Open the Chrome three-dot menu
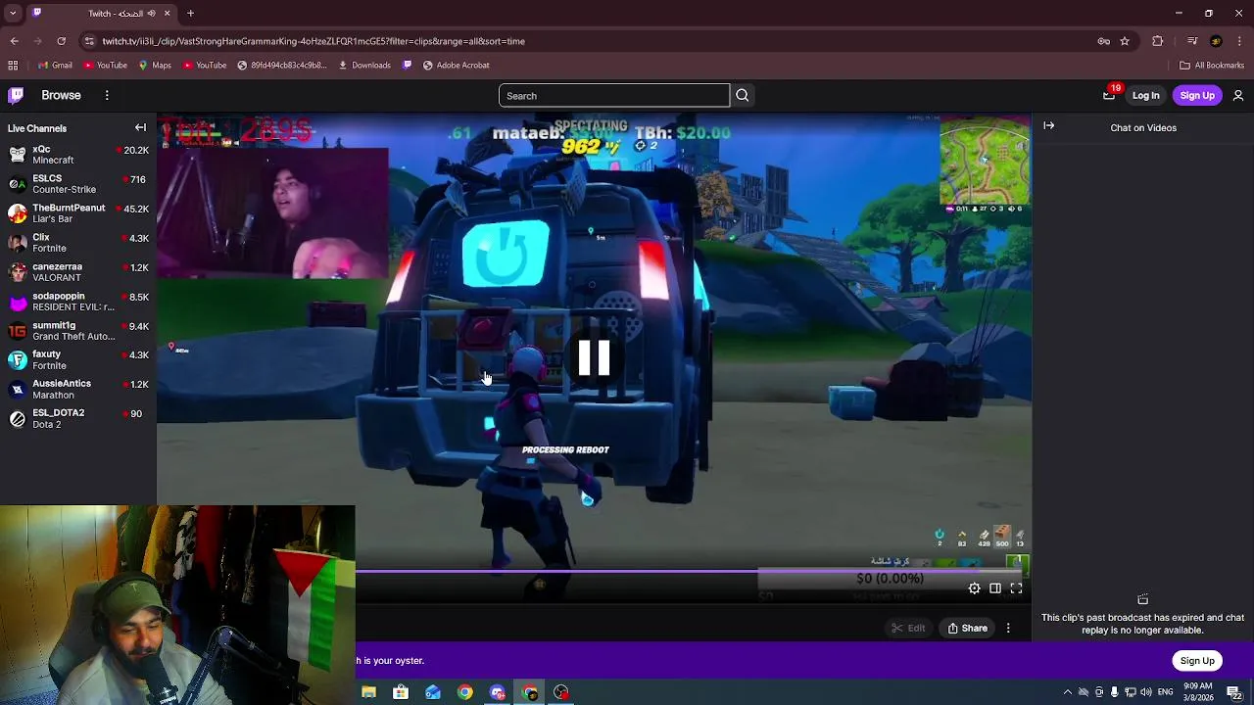 point(1239,41)
